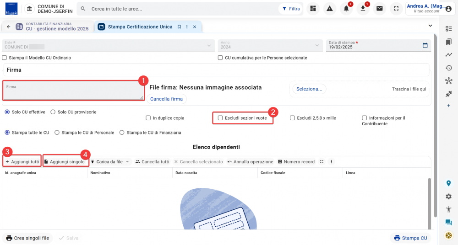
Task: Click Stampa CU button
Action: pyautogui.click(x=410, y=238)
